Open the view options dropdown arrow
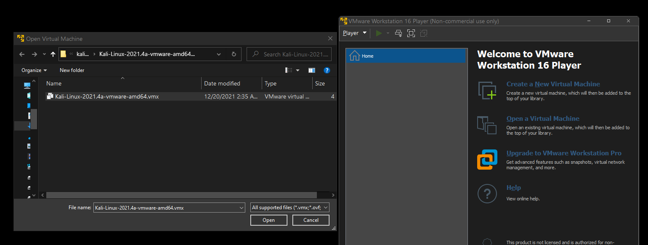Image resolution: width=648 pixels, height=245 pixels. [x=297, y=70]
